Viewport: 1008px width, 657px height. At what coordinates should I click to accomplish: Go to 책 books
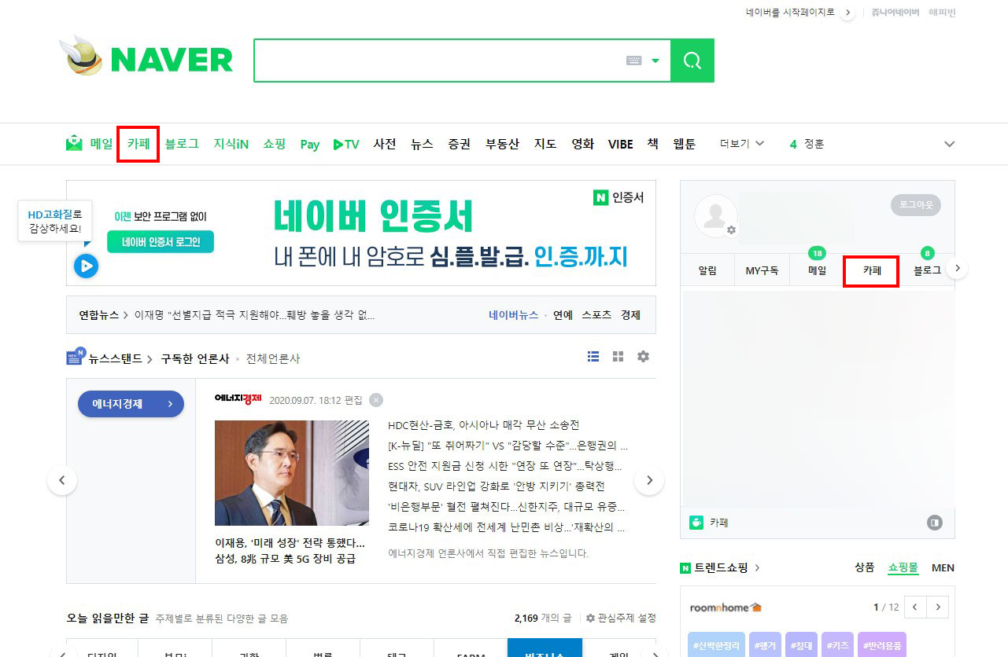pos(652,144)
